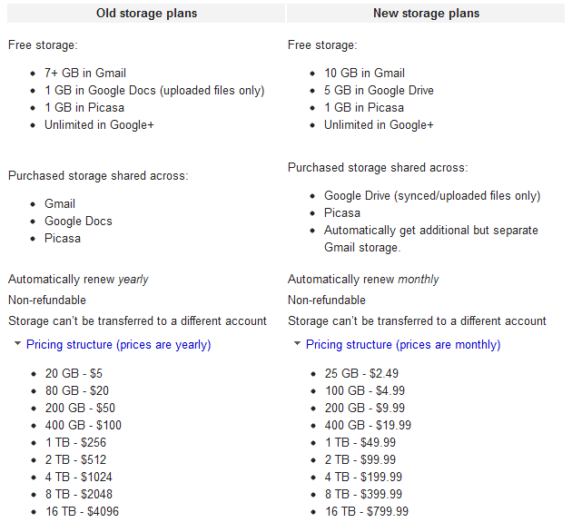Click the '16 TB - $799.99' plan entry
This screenshot has width=572, height=532.
coord(366,511)
